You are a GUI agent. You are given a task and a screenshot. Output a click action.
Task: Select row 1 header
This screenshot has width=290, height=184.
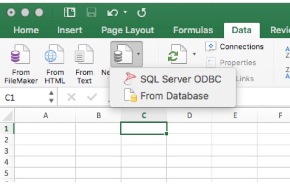pos(7,128)
